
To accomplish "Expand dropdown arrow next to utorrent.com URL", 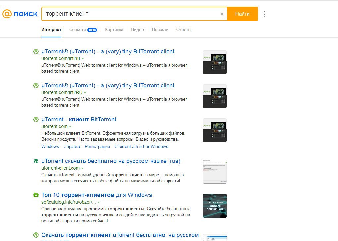I will coord(70,127).
